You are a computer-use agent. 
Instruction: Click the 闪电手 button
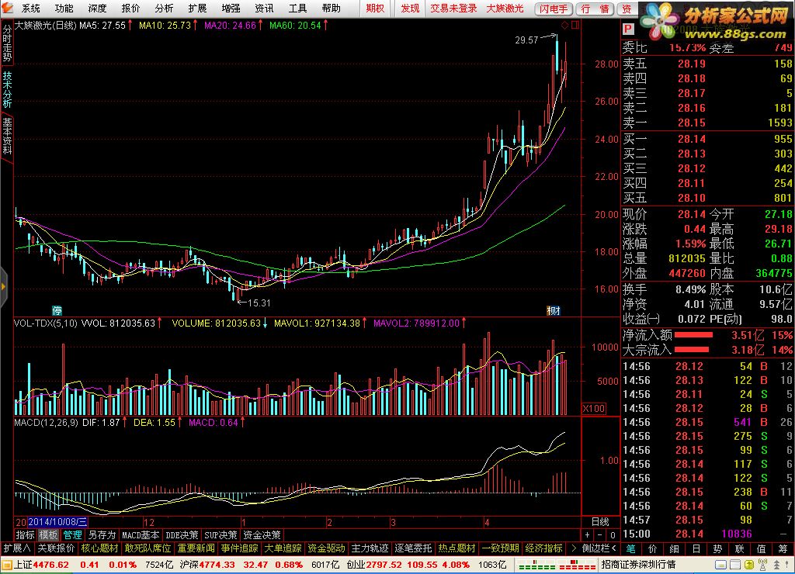point(554,9)
